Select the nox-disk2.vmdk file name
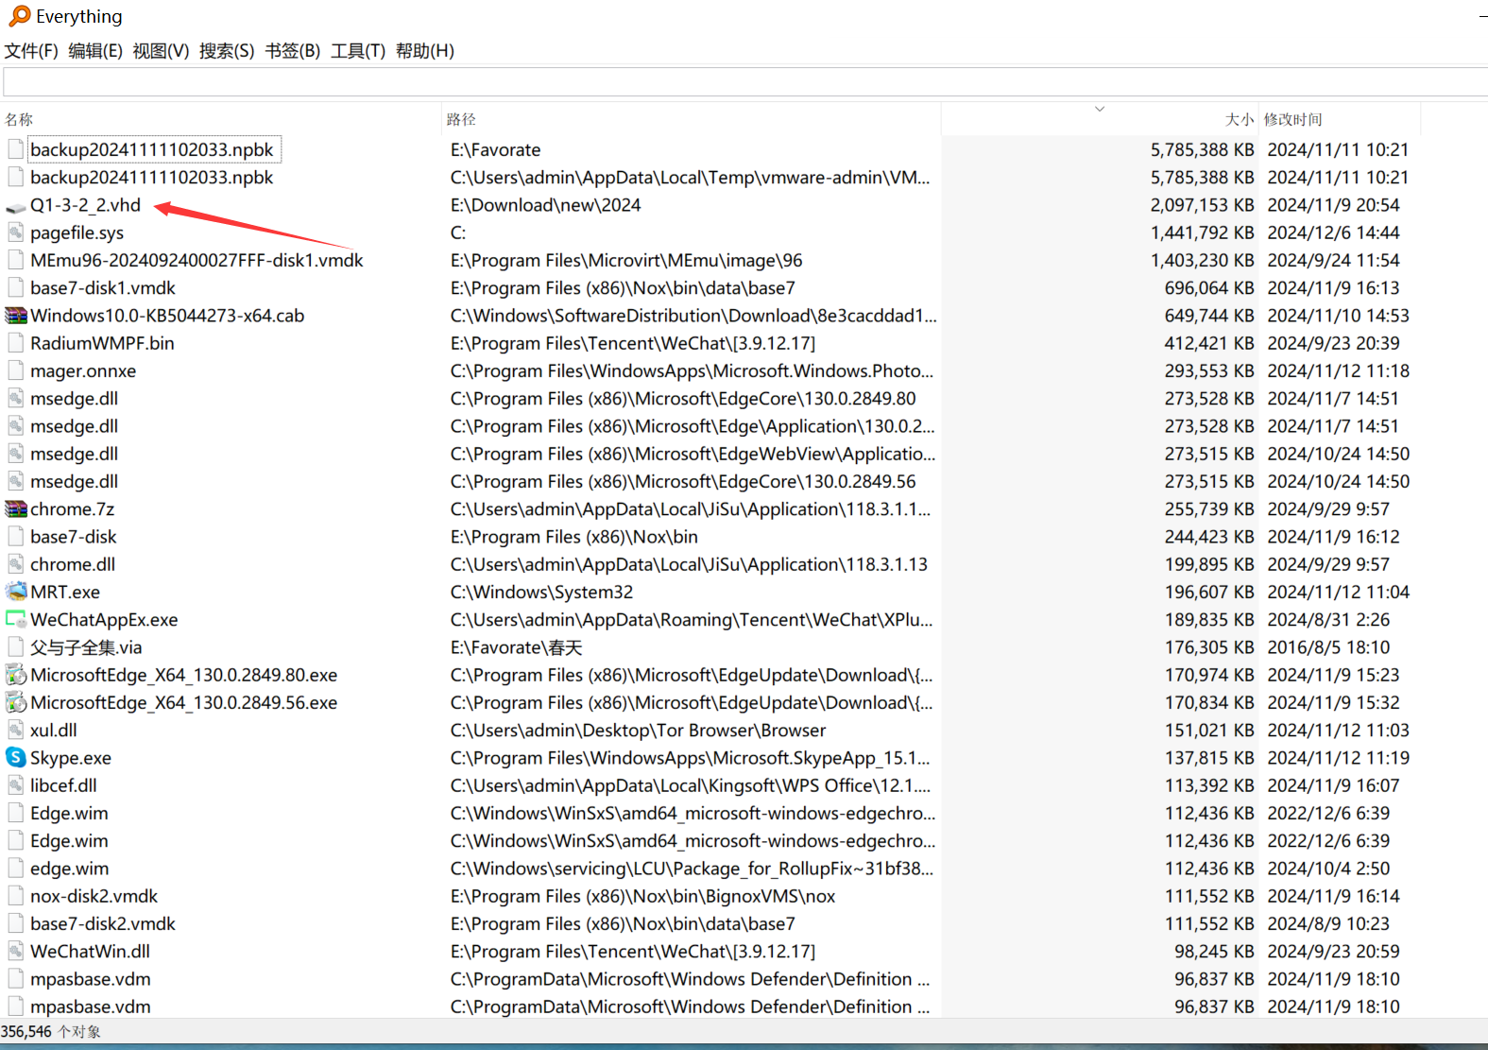Screen dimensions: 1488x1050 (x=94, y=896)
